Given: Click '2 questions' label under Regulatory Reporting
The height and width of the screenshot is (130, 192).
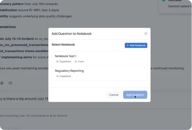Looking at the screenshot, I should click(65, 76).
